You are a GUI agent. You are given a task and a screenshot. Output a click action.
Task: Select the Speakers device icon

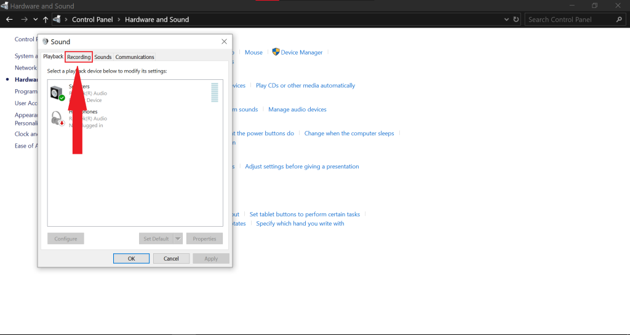[57, 93]
